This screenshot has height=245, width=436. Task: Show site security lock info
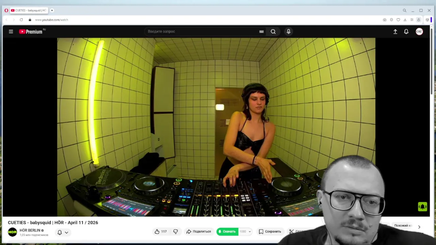tap(30, 20)
